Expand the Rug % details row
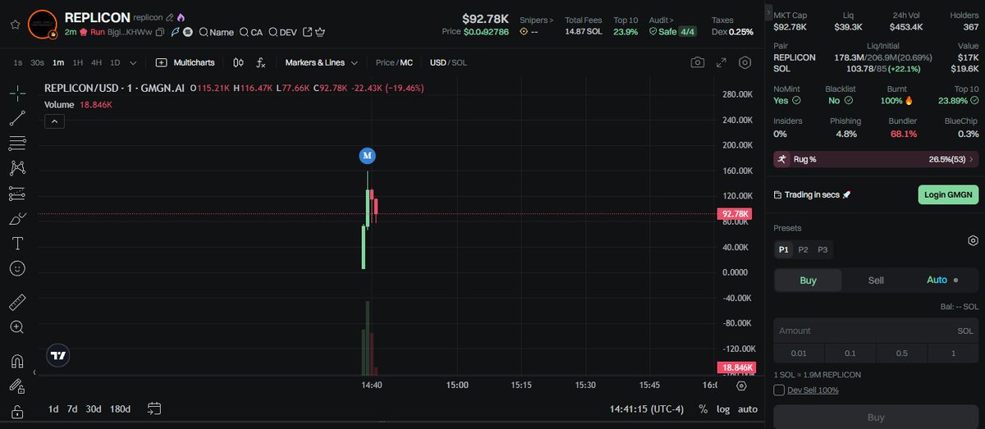985x429 pixels. point(875,159)
